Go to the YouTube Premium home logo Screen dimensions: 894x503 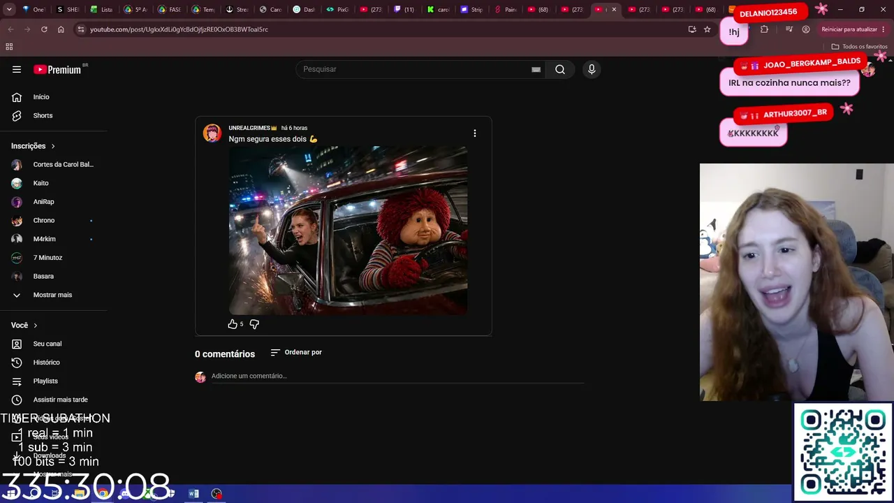[x=57, y=69]
